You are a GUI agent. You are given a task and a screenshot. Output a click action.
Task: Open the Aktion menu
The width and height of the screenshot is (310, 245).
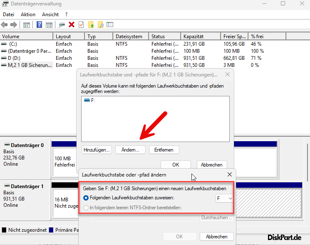pyautogui.click(x=28, y=15)
